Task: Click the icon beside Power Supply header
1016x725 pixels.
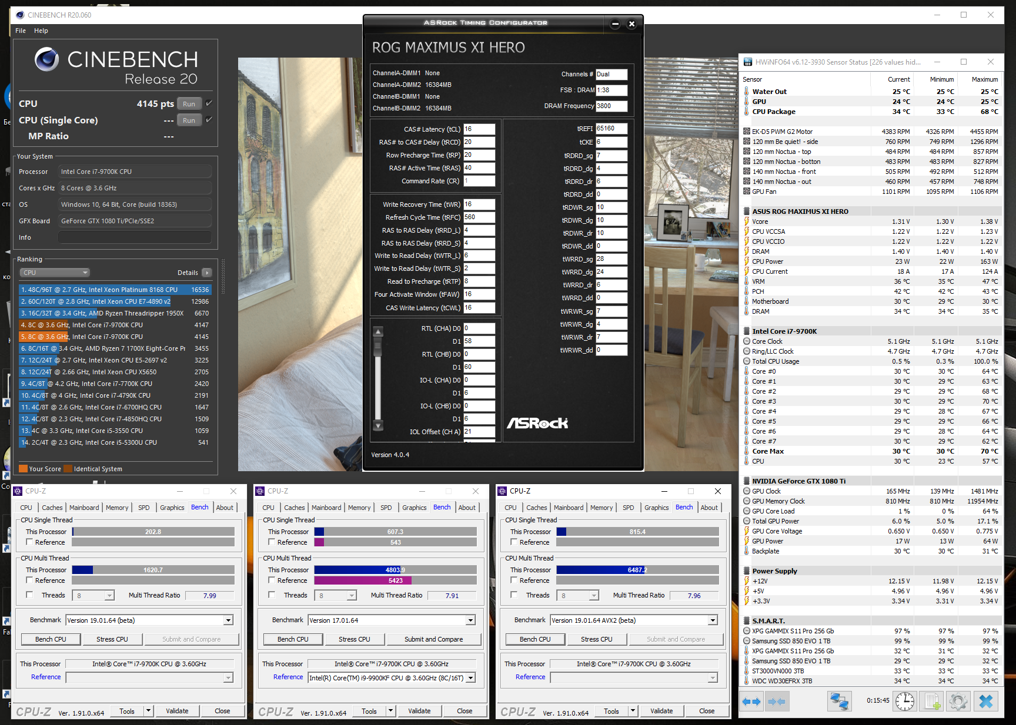Action: 747,571
